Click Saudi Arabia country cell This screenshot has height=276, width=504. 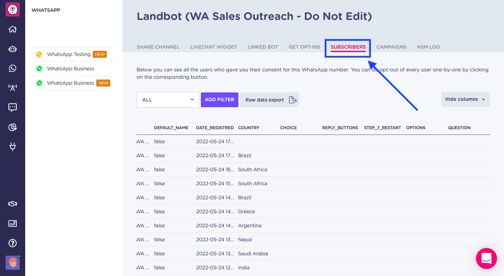pyautogui.click(x=253, y=254)
